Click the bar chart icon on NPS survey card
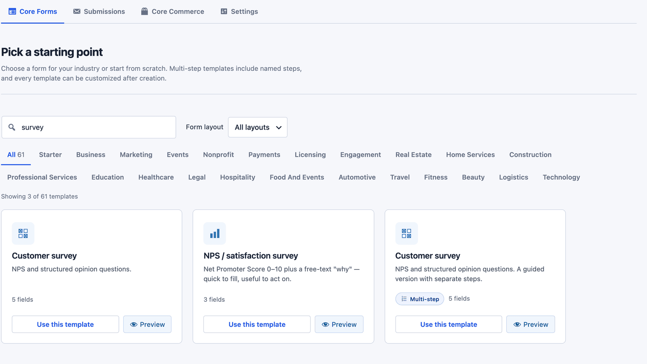Viewport: 647px width, 364px height. 215,234
